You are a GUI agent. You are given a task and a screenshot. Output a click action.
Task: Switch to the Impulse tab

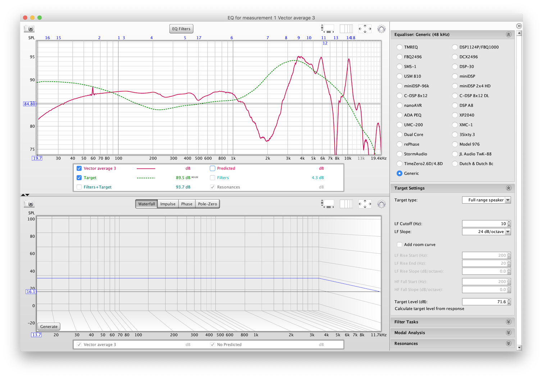168,204
